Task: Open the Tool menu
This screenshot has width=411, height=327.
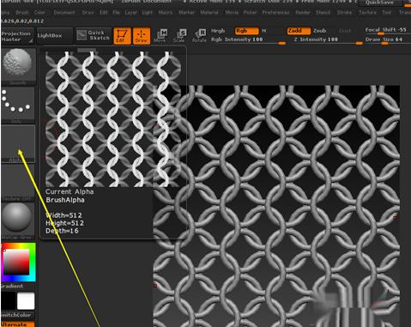Action: (x=386, y=13)
